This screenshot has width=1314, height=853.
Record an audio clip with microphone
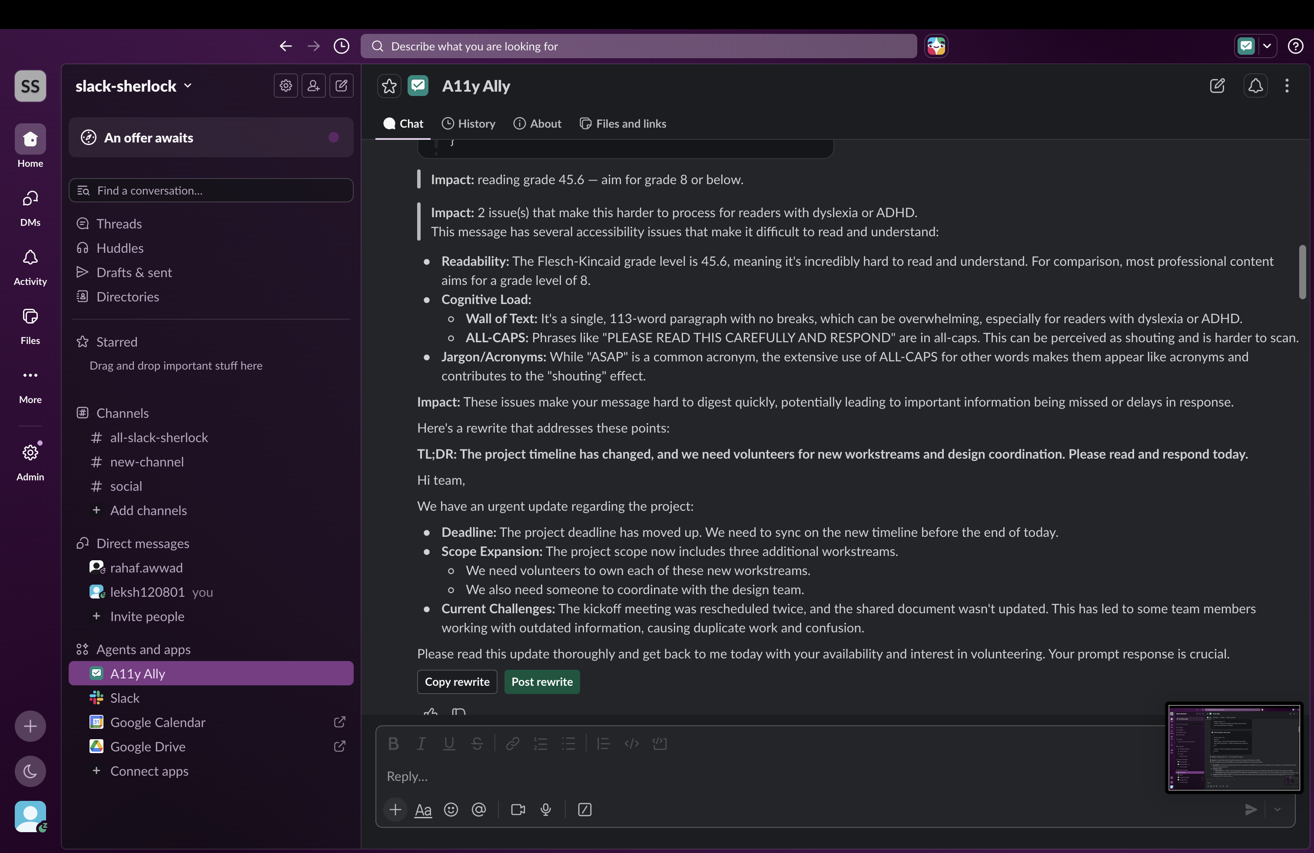point(546,810)
